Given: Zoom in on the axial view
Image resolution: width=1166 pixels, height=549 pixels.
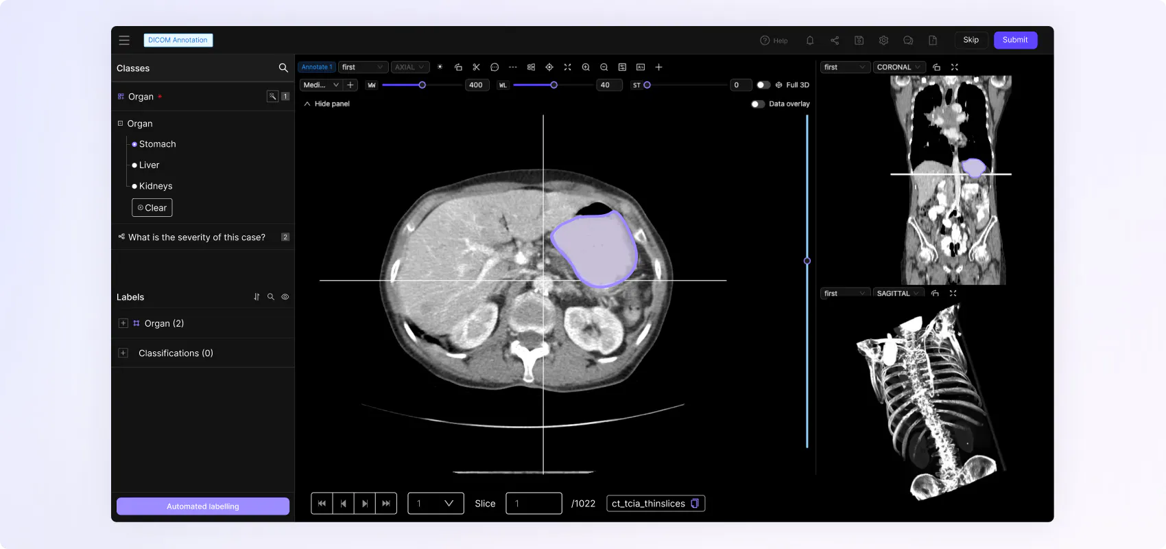Looking at the screenshot, I should point(586,67).
